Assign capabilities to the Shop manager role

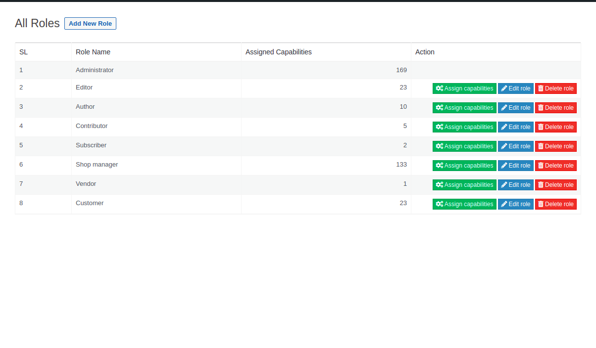(464, 166)
